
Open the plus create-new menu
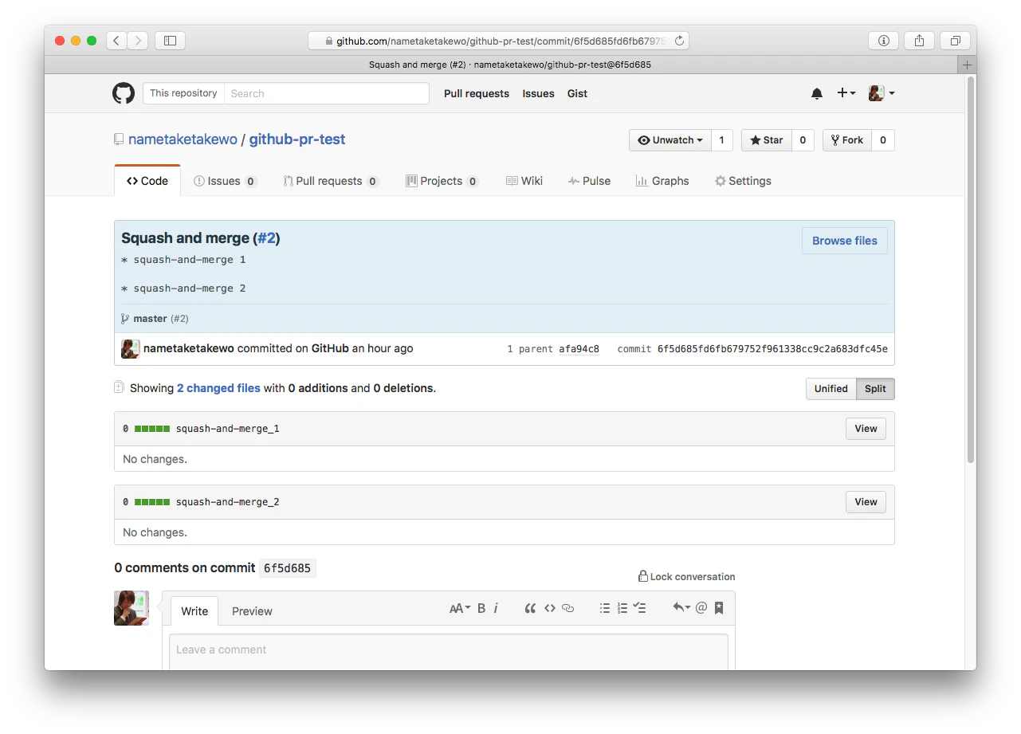[846, 93]
